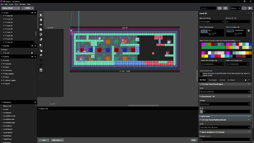Open the Edit menu
Image resolution: width=254 pixels, height=143 pixels.
point(6,4)
